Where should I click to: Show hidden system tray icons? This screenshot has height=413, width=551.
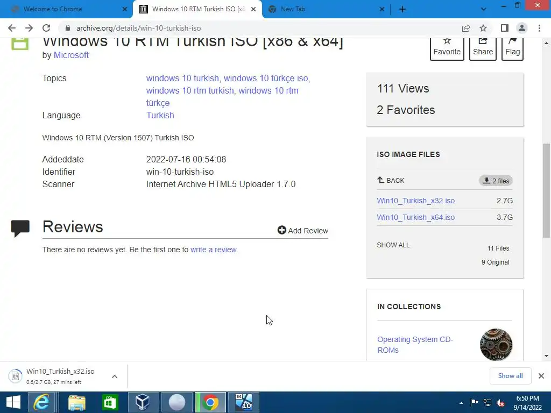point(461,403)
